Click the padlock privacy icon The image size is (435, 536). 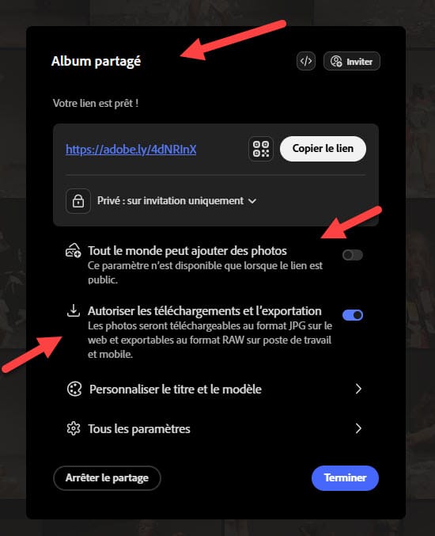click(x=78, y=201)
